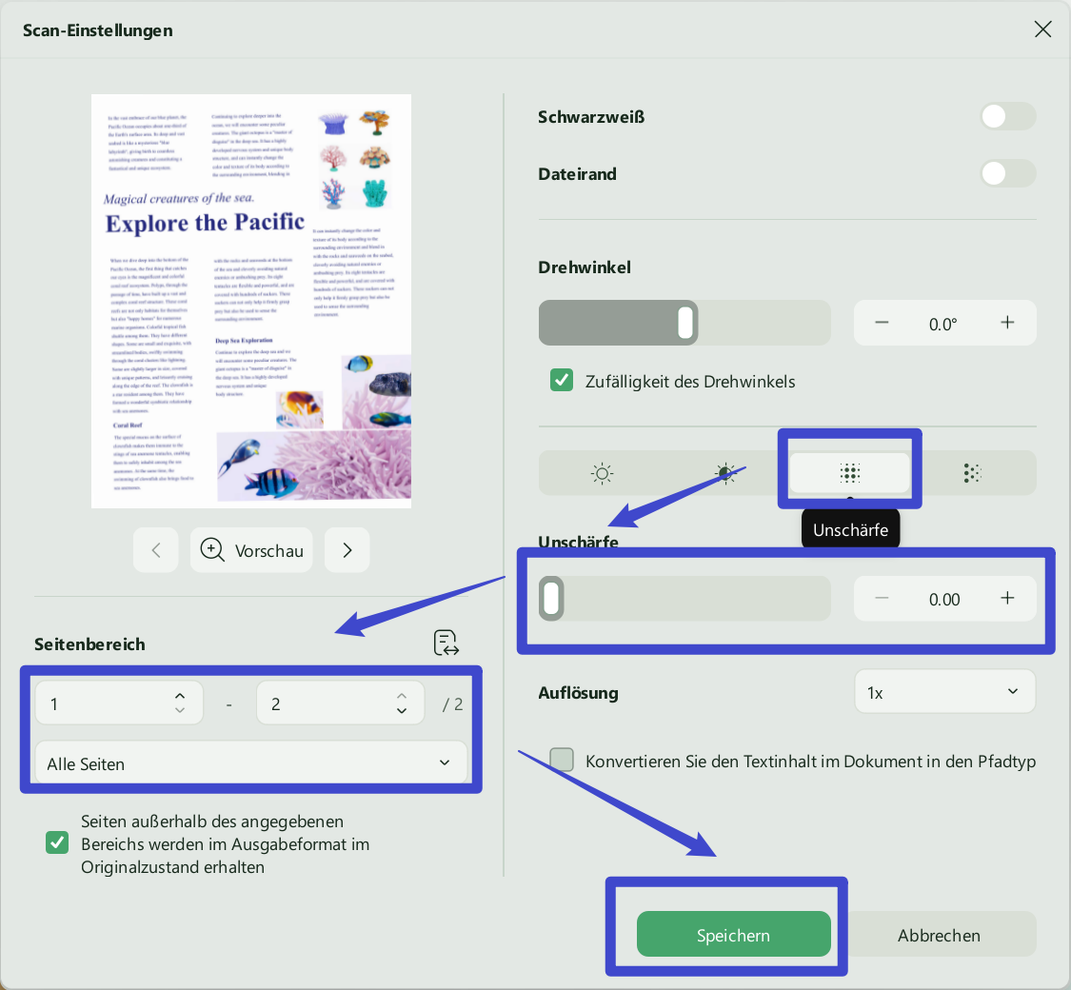Screen dimensions: 1071x990
Task: Go to previous preview page
Action: [156, 550]
